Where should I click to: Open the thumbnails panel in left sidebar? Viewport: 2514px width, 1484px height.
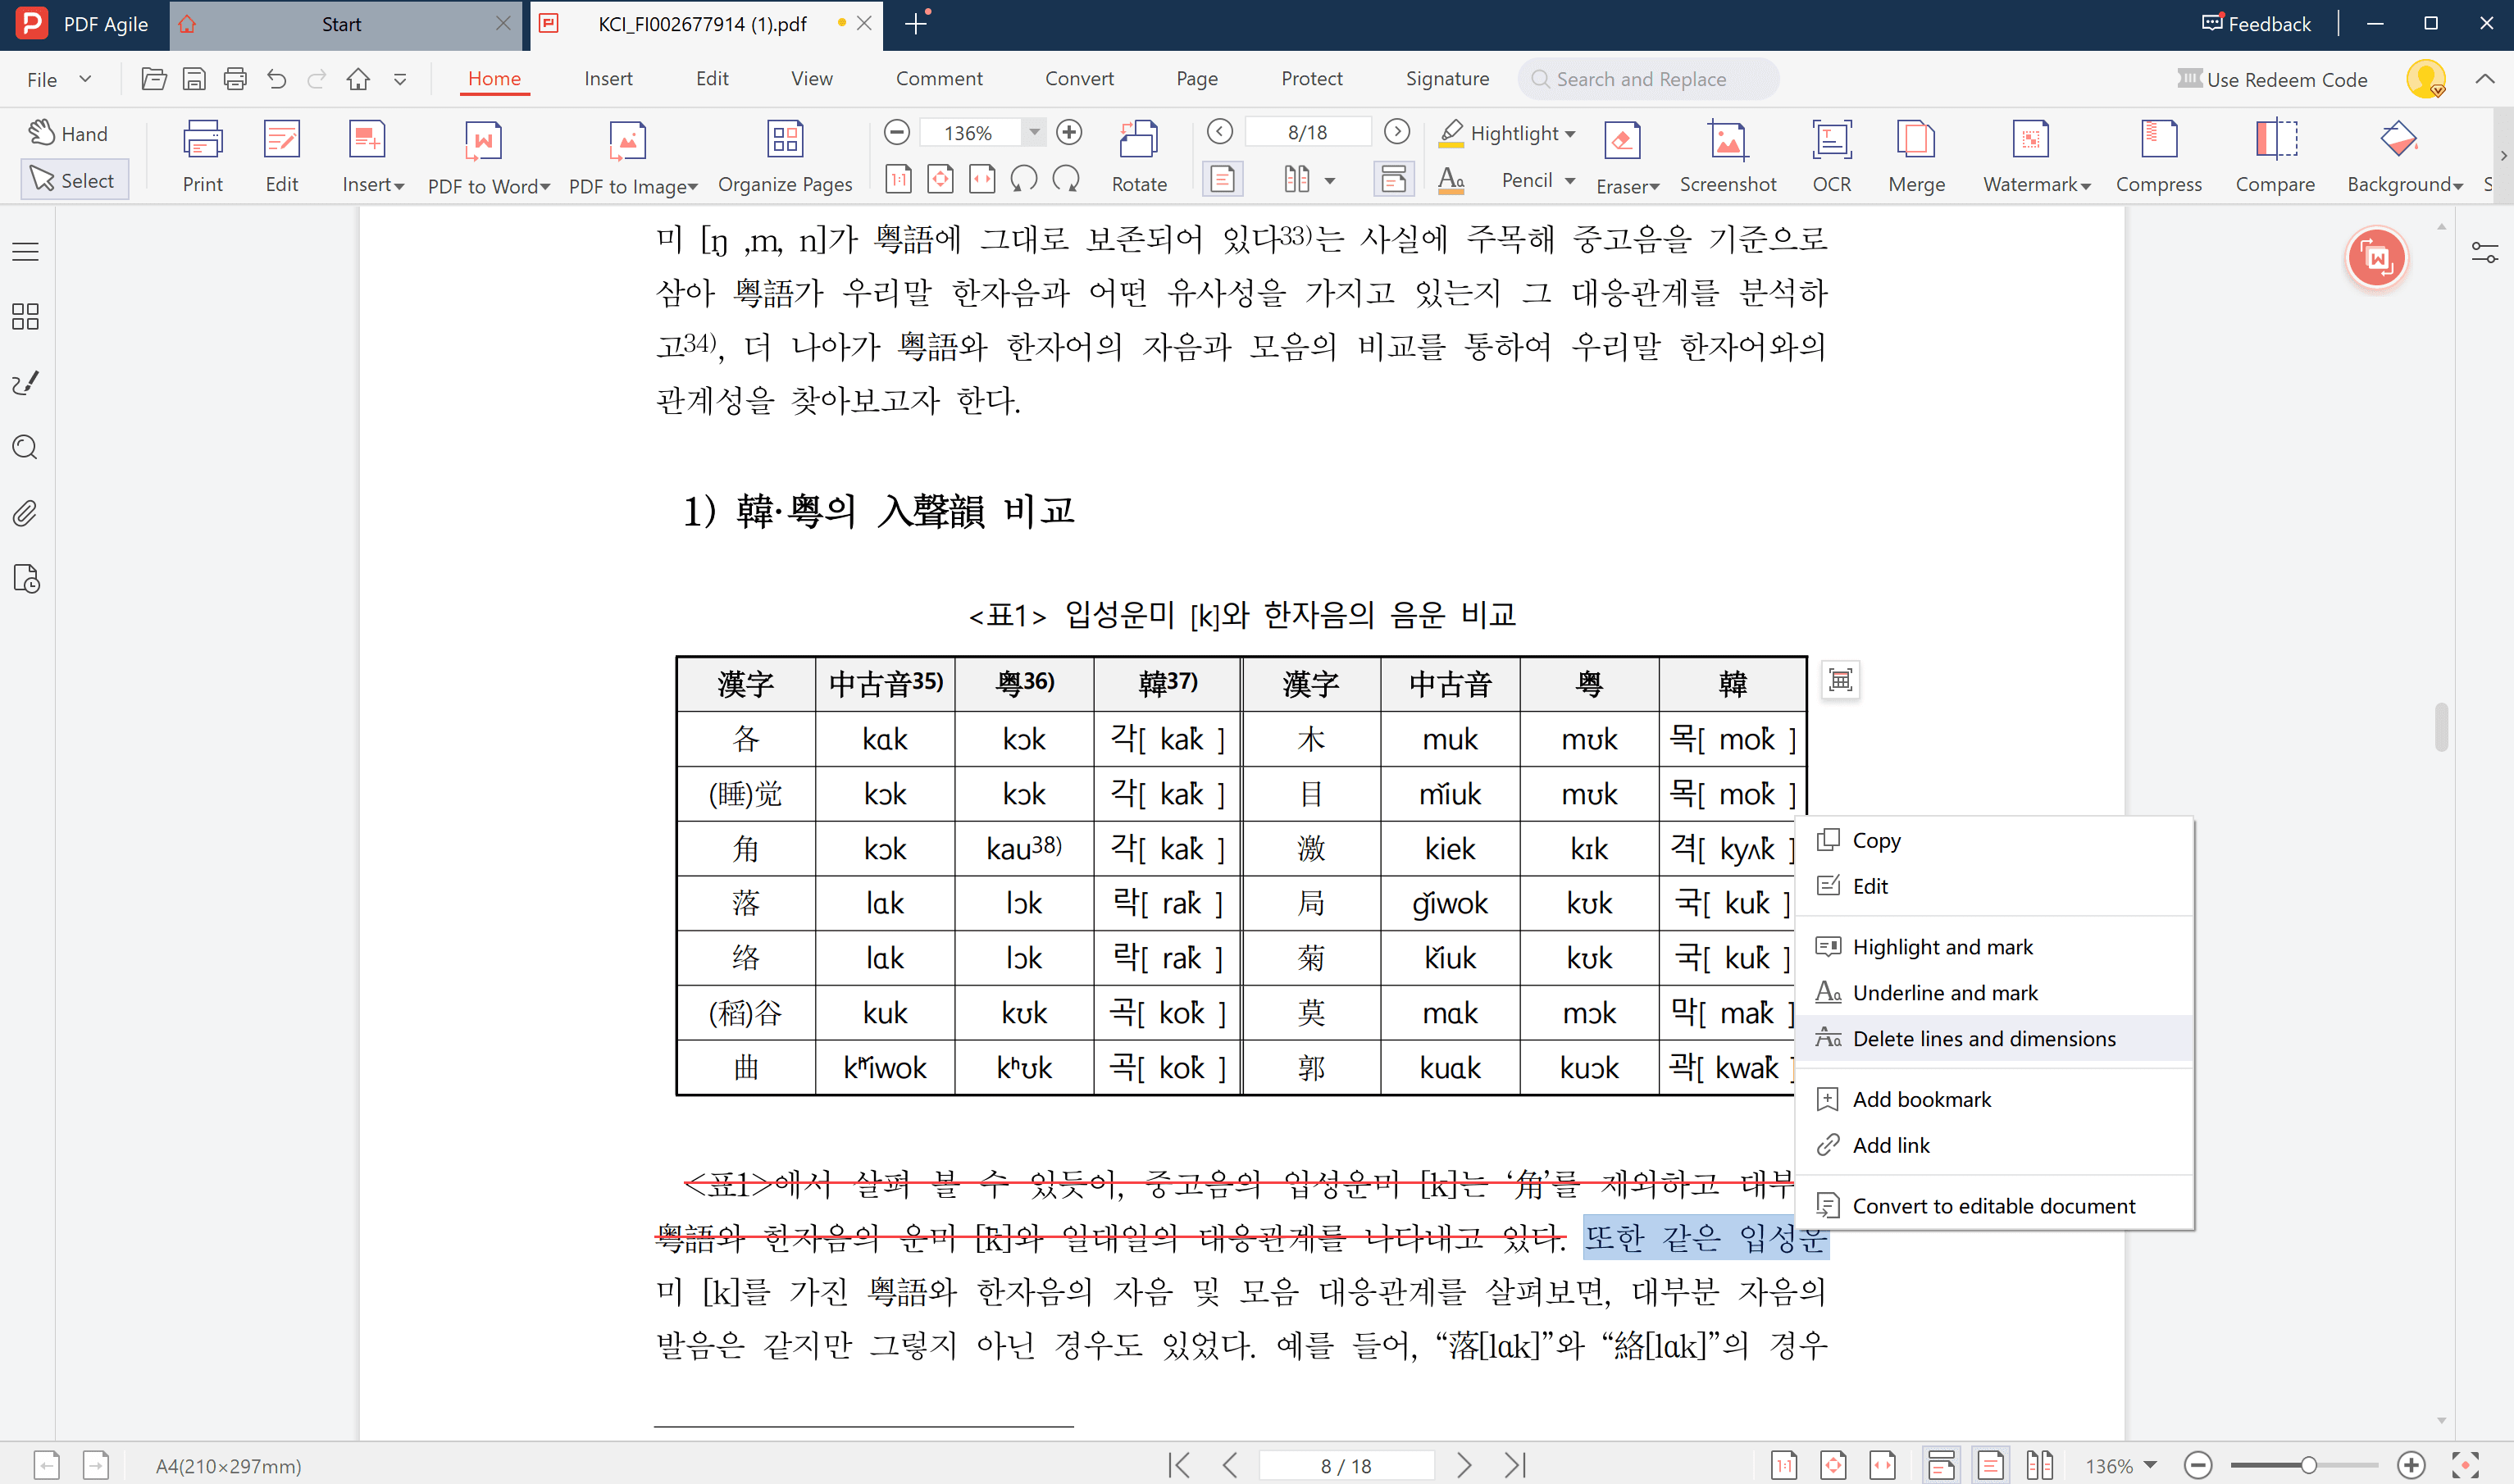tap(26, 317)
